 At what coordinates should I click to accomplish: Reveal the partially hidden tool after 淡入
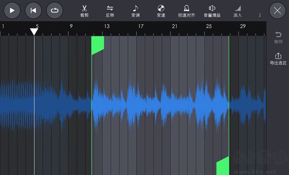(260, 15)
